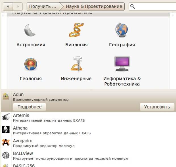Select the География label
176x167 pixels.
click(x=122, y=45)
